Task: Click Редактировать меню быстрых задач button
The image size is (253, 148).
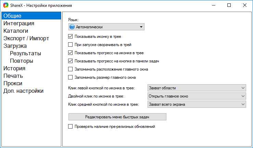Action: coord(117,117)
